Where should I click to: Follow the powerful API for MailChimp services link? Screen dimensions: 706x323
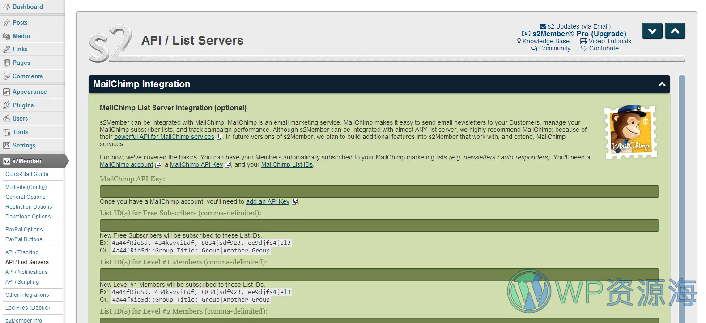click(164, 137)
